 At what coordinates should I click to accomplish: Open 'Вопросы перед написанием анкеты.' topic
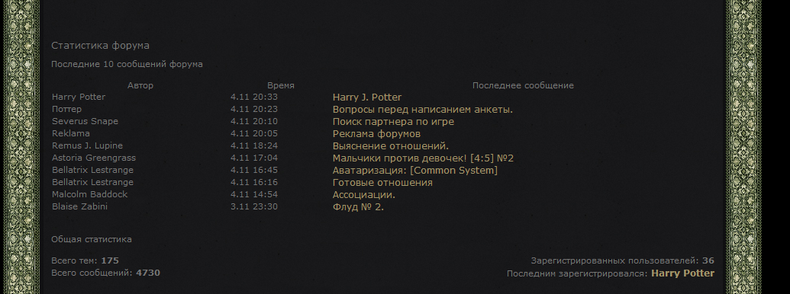[423, 110]
